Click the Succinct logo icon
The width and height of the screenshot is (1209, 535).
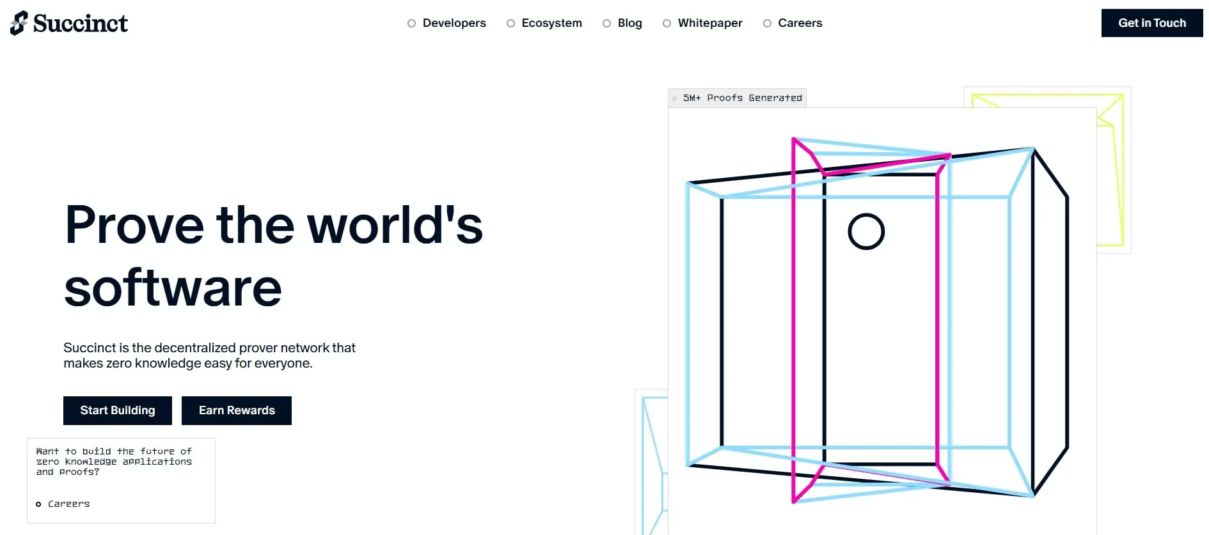click(x=19, y=23)
